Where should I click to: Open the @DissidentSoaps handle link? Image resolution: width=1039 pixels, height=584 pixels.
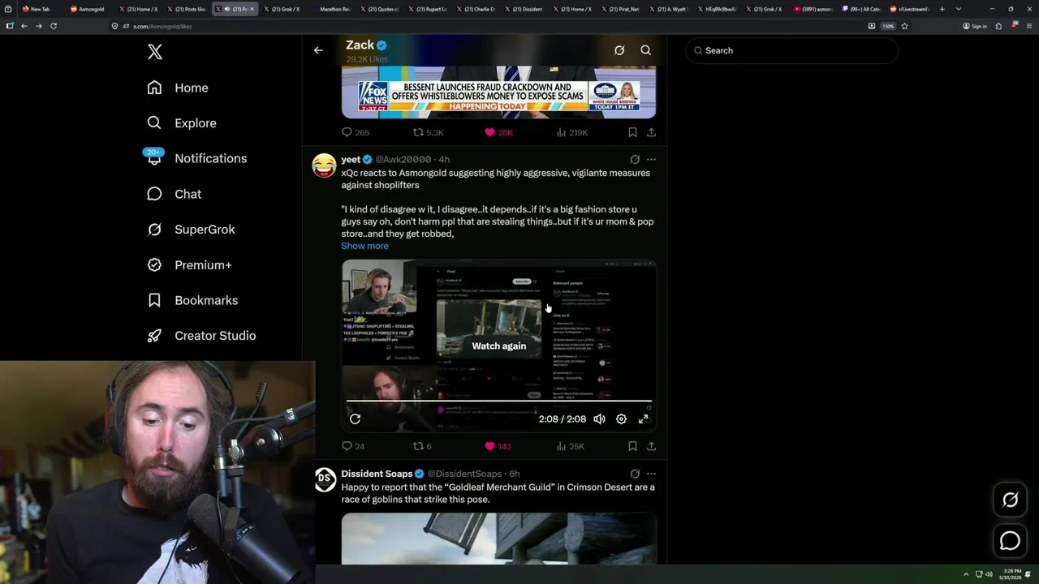point(464,474)
